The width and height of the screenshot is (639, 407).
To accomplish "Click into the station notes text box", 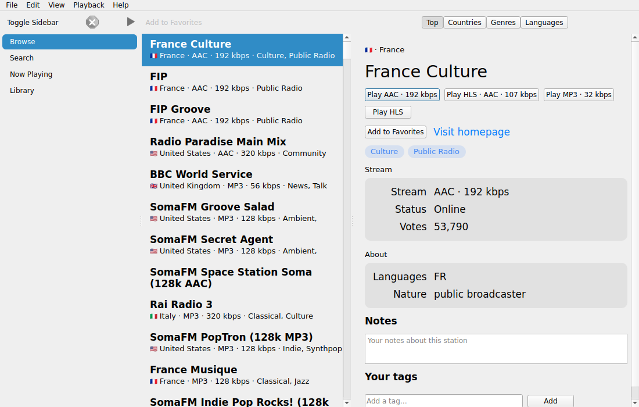I will (x=496, y=349).
